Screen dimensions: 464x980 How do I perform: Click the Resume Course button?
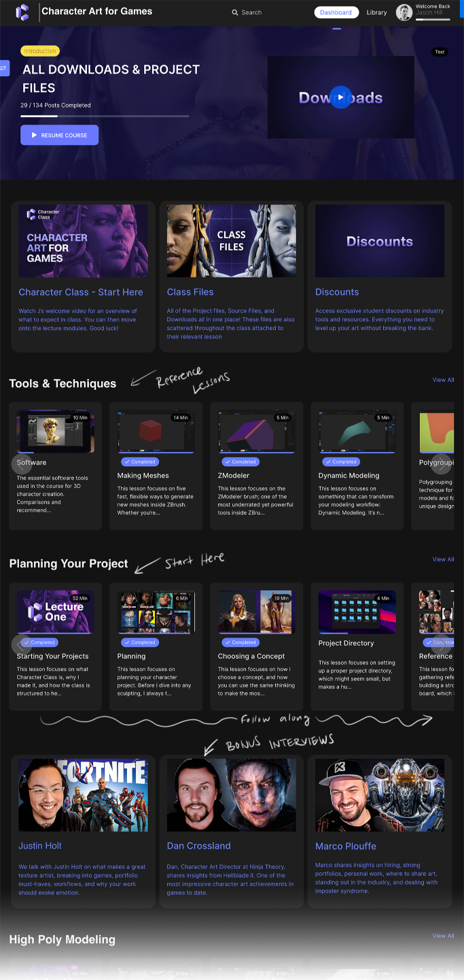(x=59, y=135)
